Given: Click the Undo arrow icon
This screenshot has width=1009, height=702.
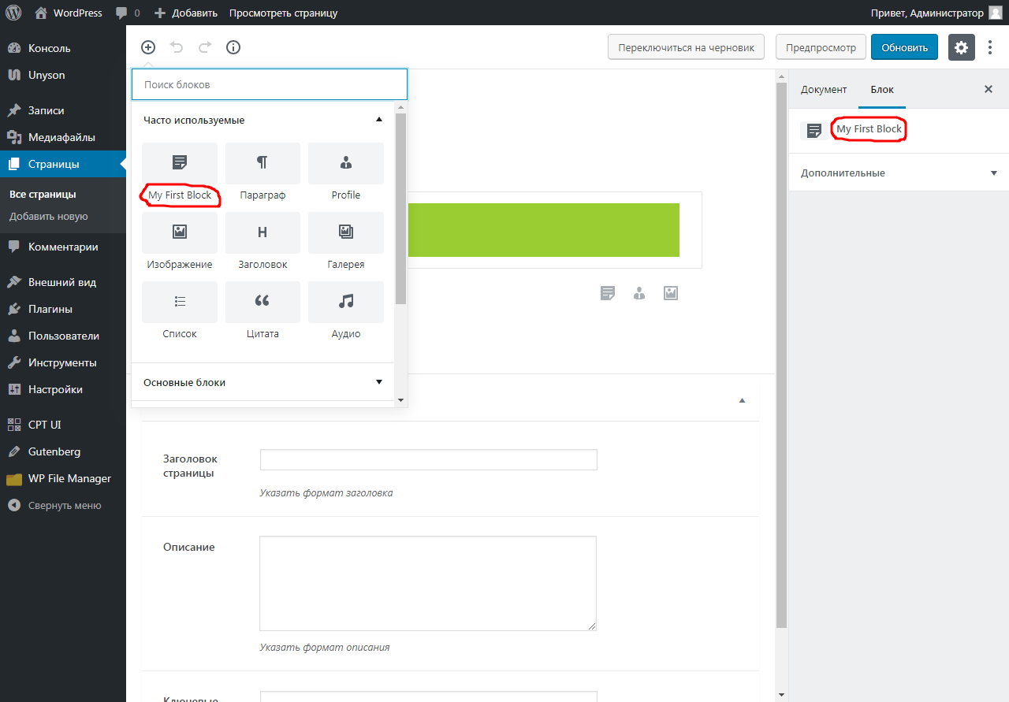Looking at the screenshot, I should tap(177, 47).
